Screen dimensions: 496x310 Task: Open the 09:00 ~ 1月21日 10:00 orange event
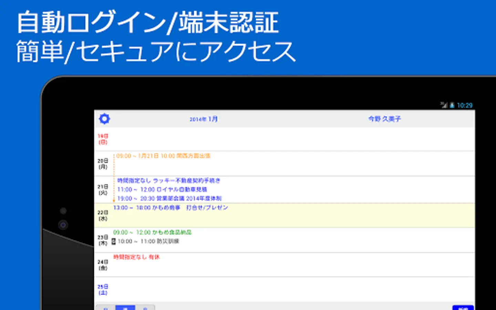pos(163,156)
